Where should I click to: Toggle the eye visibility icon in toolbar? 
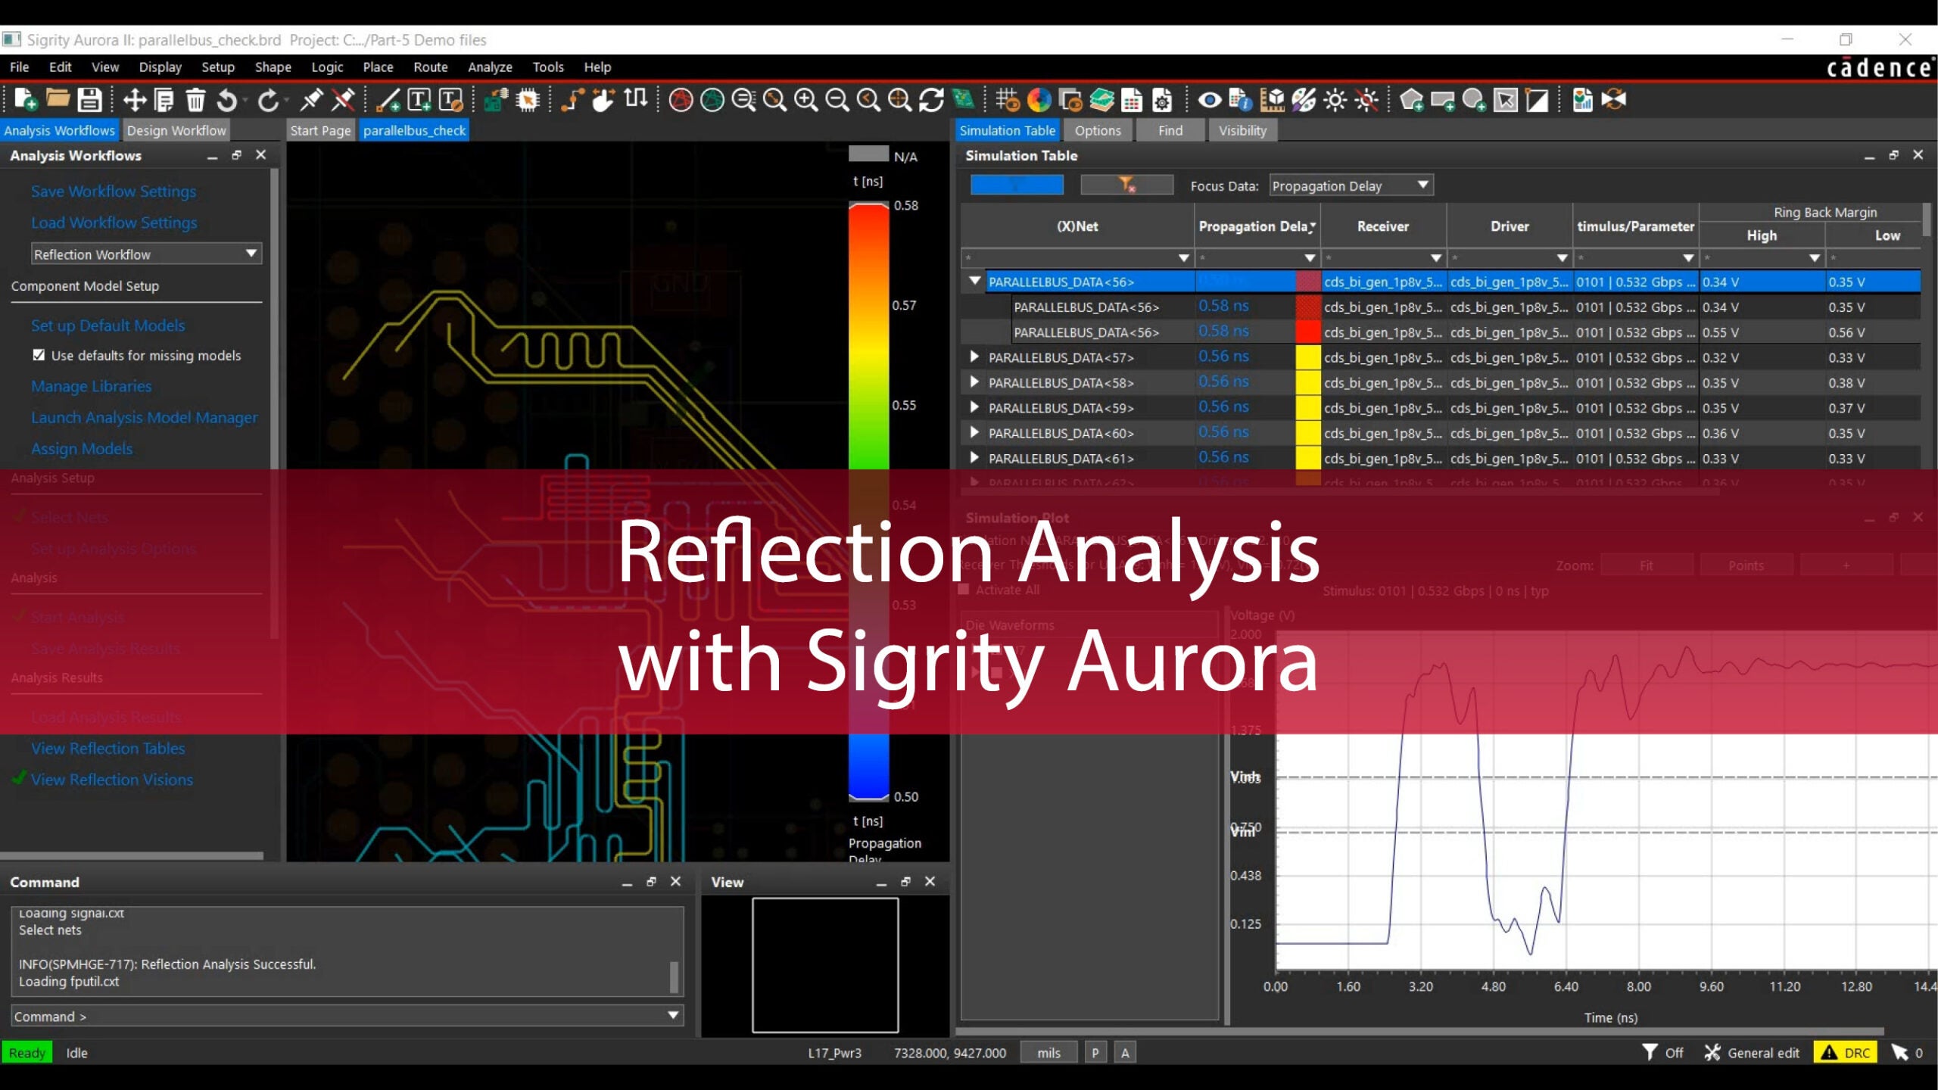tap(1209, 99)
